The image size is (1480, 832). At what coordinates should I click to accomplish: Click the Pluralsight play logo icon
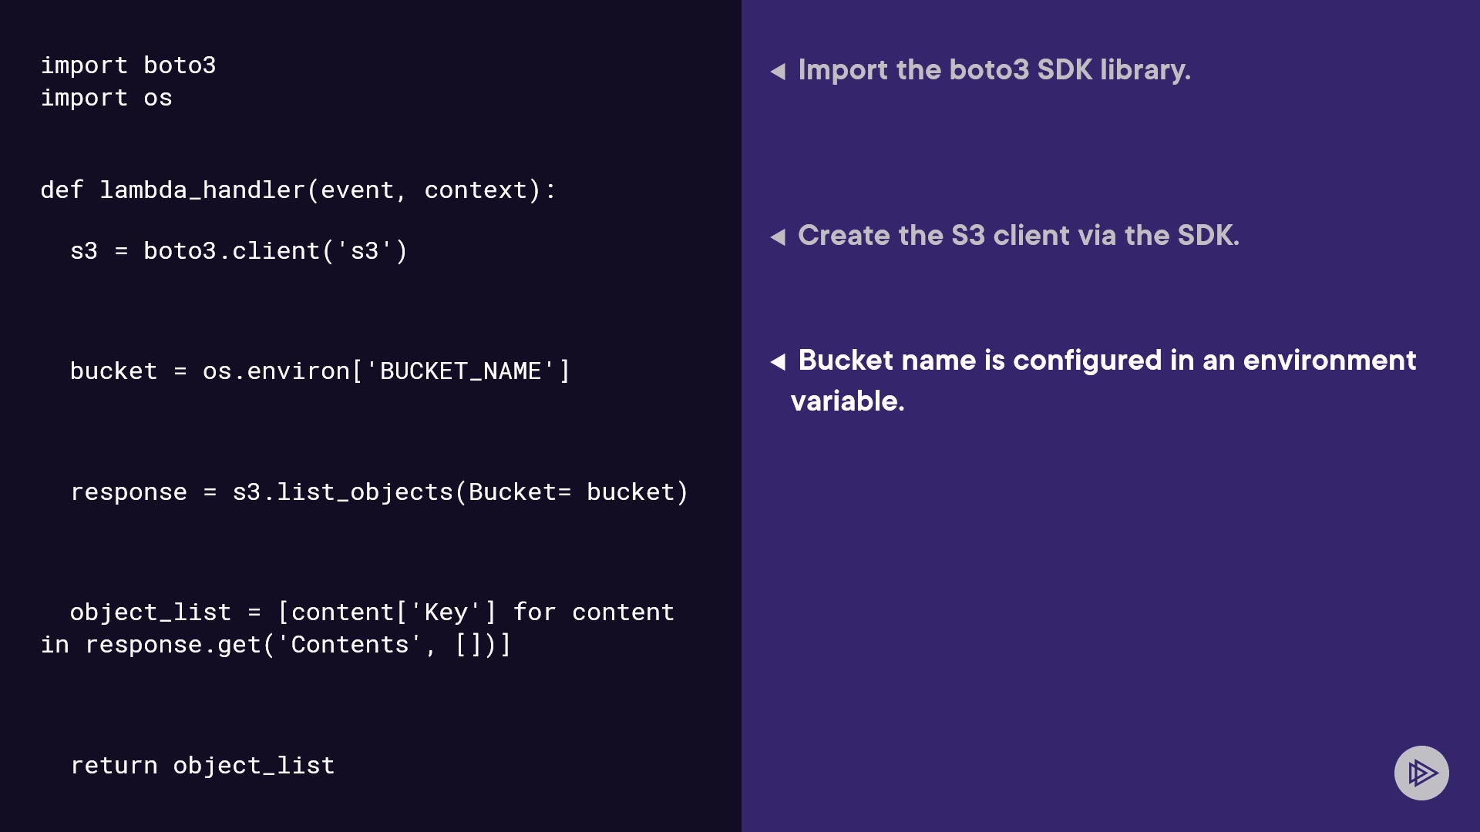(x=1421, y=773)
